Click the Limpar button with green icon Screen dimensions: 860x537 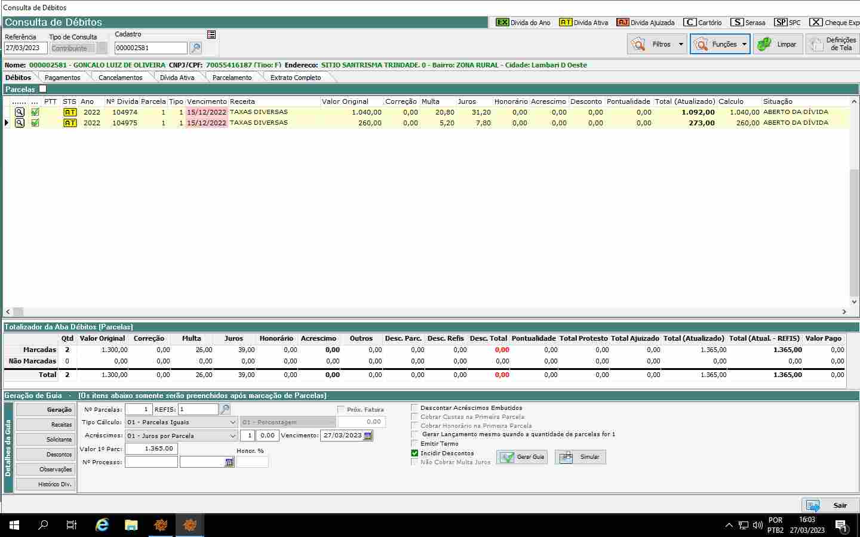[x=778, y=44]
